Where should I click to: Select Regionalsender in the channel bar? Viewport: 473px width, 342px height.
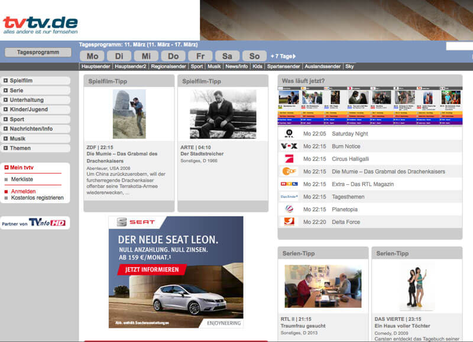pyautogui.click(x=169, y=66)
